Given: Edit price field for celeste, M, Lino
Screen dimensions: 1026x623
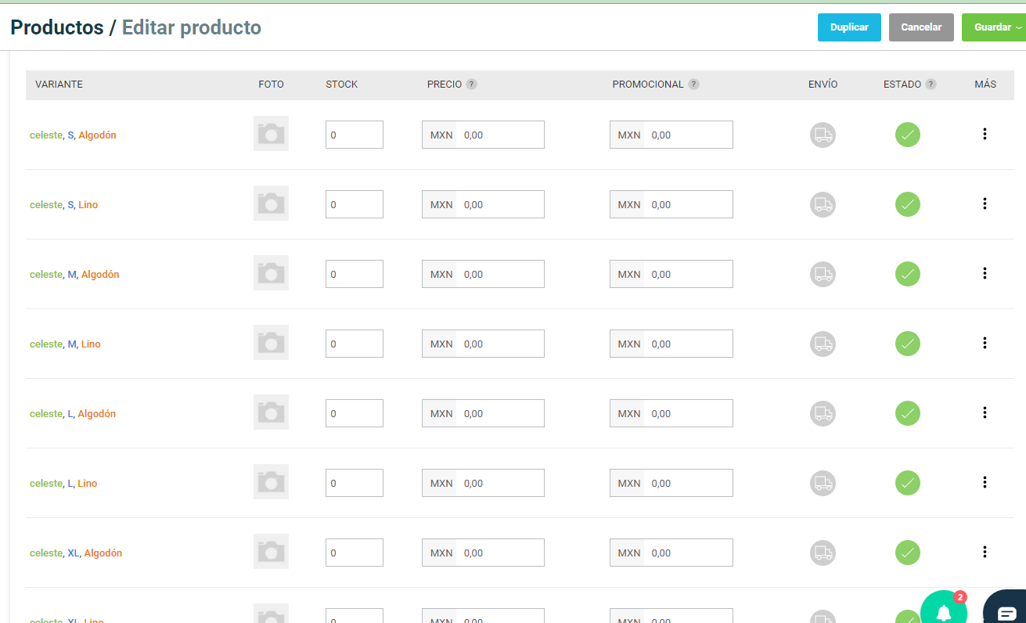Looking at the screenshot, I should click(x=483, y=344).
